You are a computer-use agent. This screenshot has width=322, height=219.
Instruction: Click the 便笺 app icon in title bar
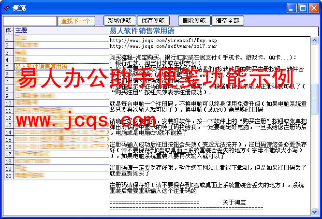pos(7,8)
